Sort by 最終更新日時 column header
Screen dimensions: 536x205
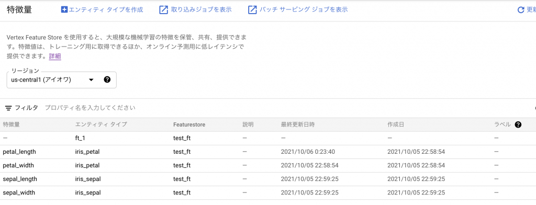(x=297, y=124)
